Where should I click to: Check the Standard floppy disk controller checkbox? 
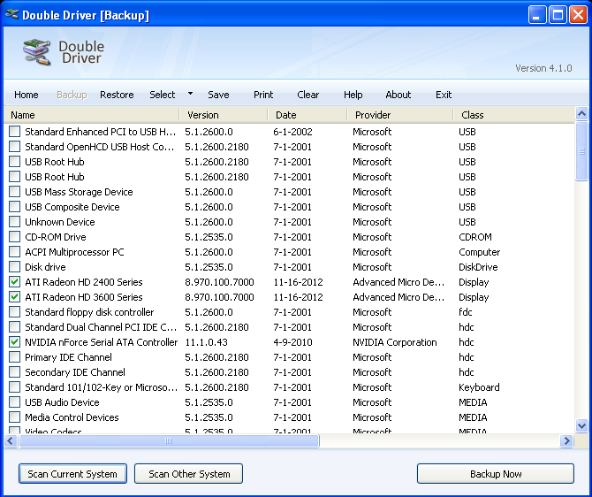[x=14, y=312]
